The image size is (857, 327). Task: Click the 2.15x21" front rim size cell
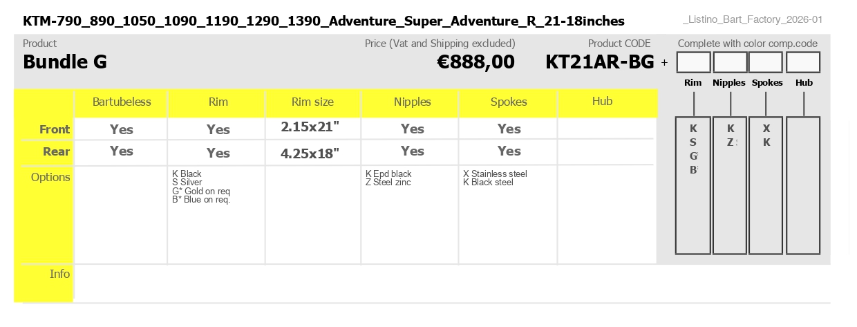(310, 127)
